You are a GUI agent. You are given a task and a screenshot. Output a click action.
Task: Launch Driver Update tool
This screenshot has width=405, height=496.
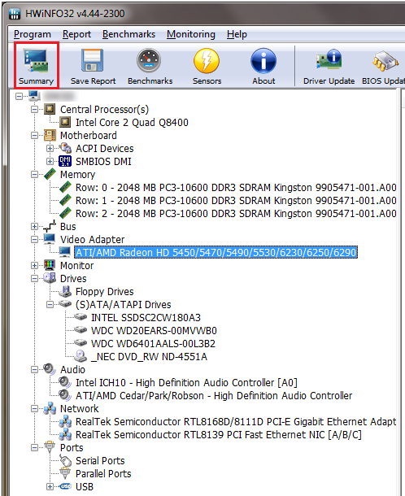point(329,67)
